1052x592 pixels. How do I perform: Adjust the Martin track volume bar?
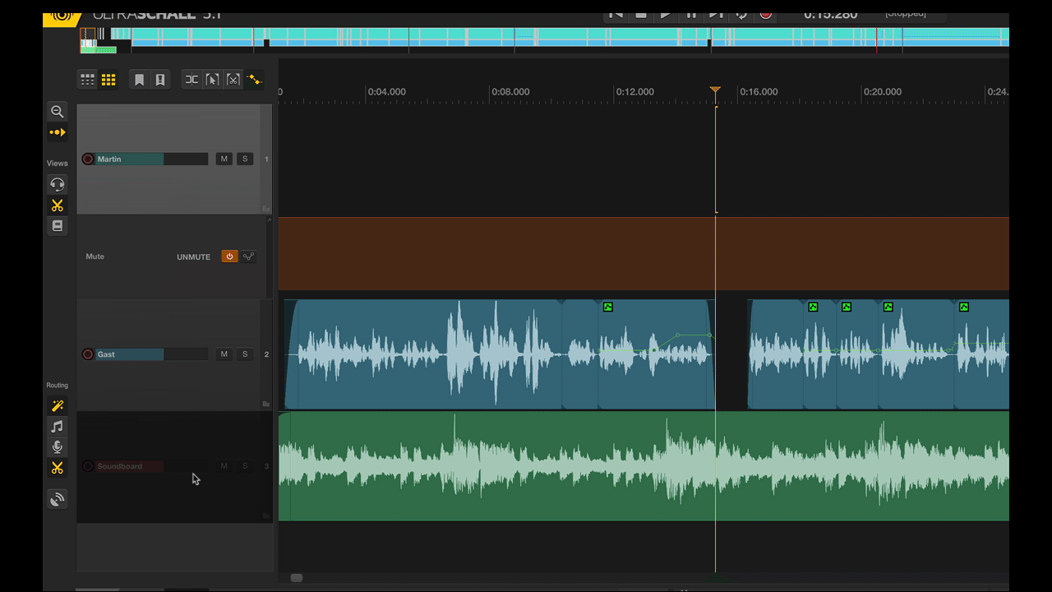pos(152,159)
